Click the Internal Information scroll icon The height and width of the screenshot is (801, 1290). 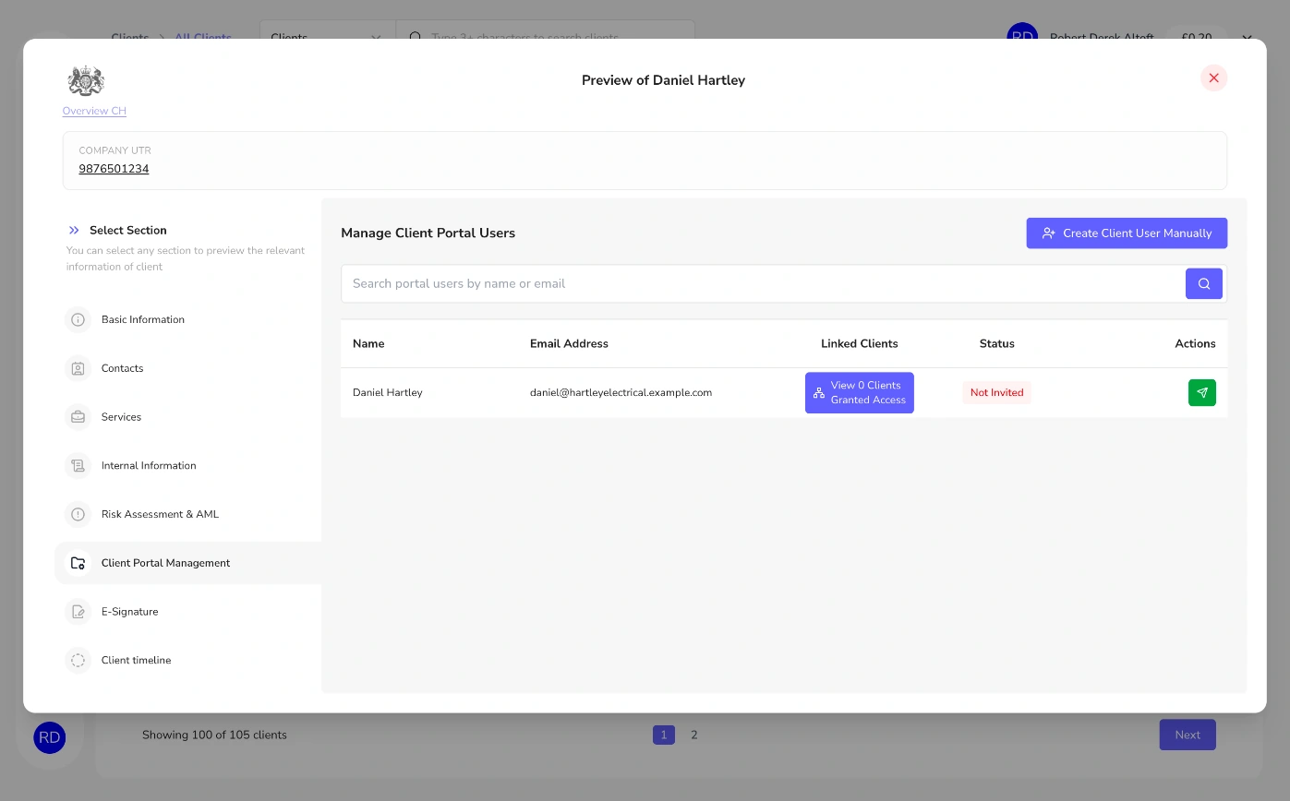(x=78, y=465)
